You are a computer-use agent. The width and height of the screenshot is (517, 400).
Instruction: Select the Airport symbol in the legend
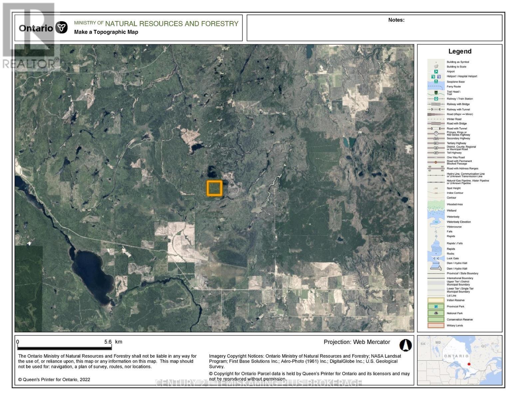pos(436,71)
